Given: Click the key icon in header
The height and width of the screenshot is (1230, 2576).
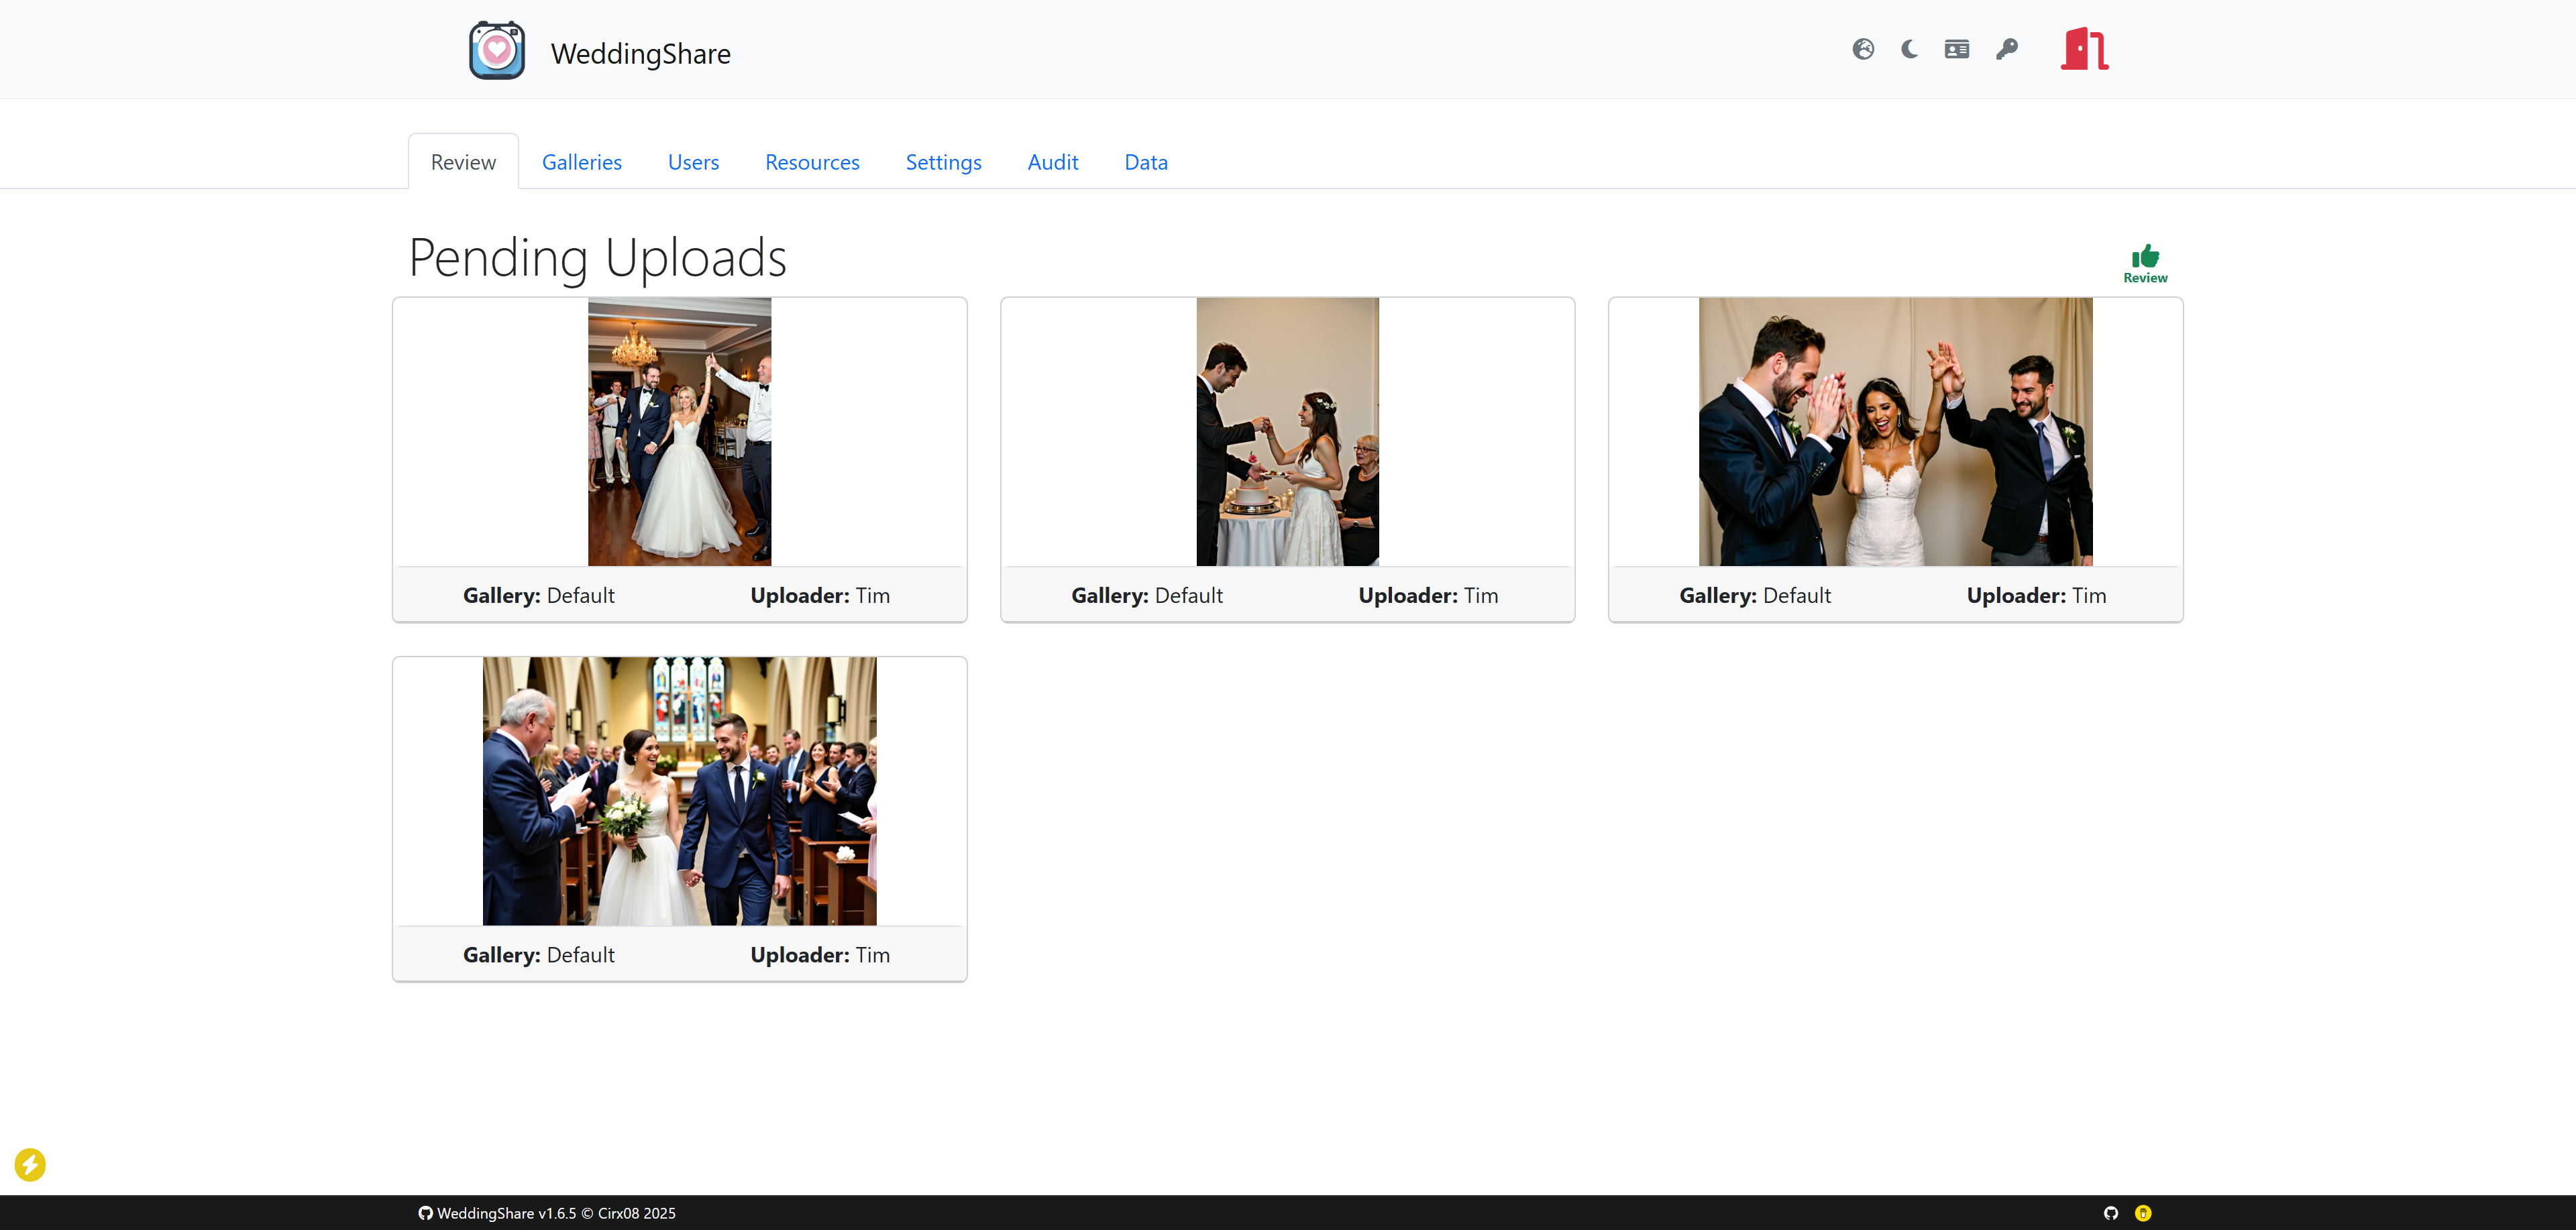Looking at the screenshot, I should [x=2006, y=49].
